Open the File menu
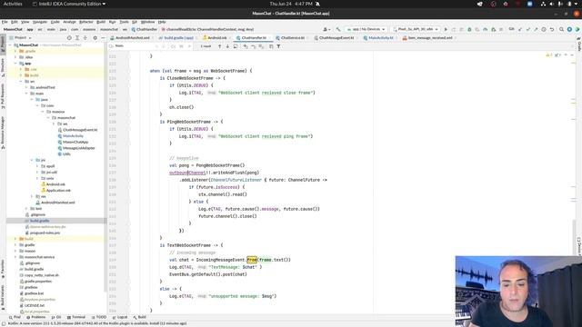Image resolution: width=582 pixels, height=327 pixels. pos(5,22)
